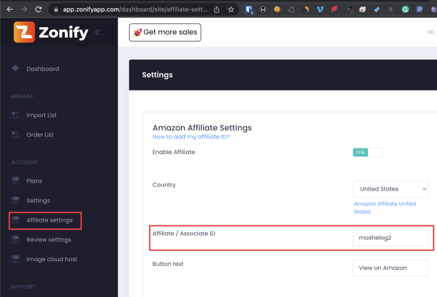Viewport: 437px width, 297px height.
Task: Open the cookie extension icon
Action: pyautogui.click(x=277, y=10)
